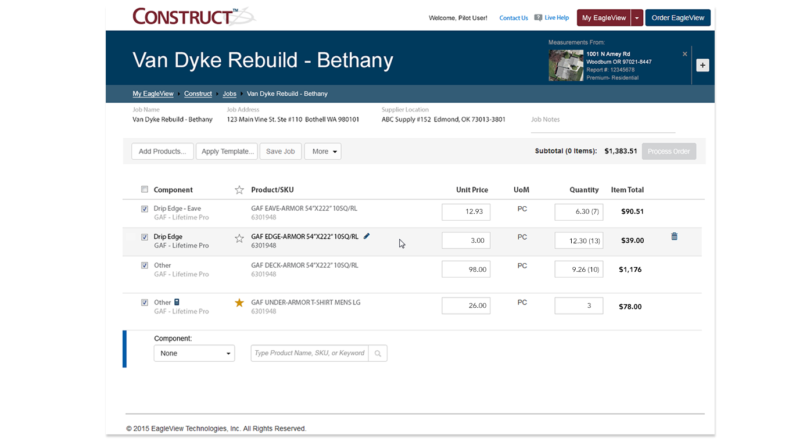
Task: Click the Save Job button
Action: coord(280,152)
